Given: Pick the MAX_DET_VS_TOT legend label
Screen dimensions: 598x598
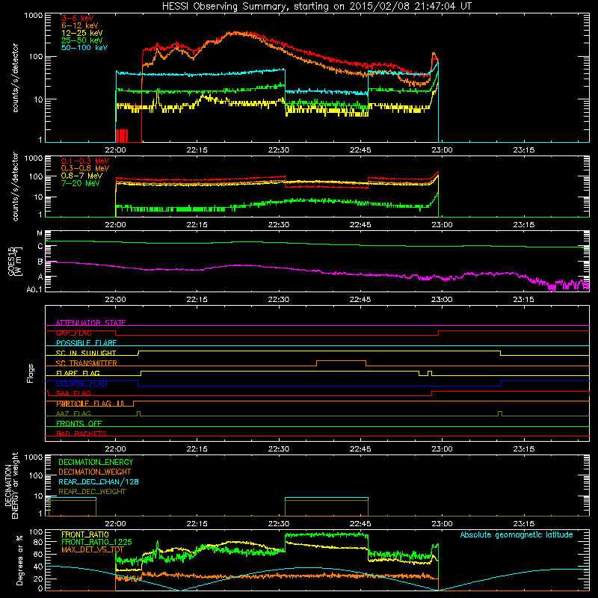Looking at the screenshot, I should click(x=93, y=549).
